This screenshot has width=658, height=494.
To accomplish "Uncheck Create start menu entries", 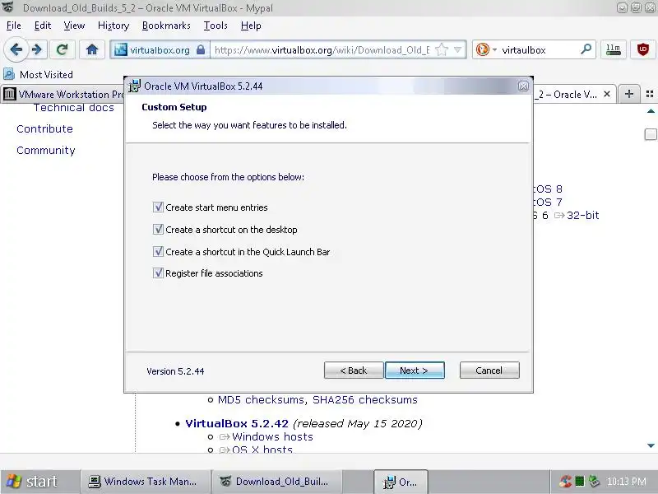I will tap(158, 207).
